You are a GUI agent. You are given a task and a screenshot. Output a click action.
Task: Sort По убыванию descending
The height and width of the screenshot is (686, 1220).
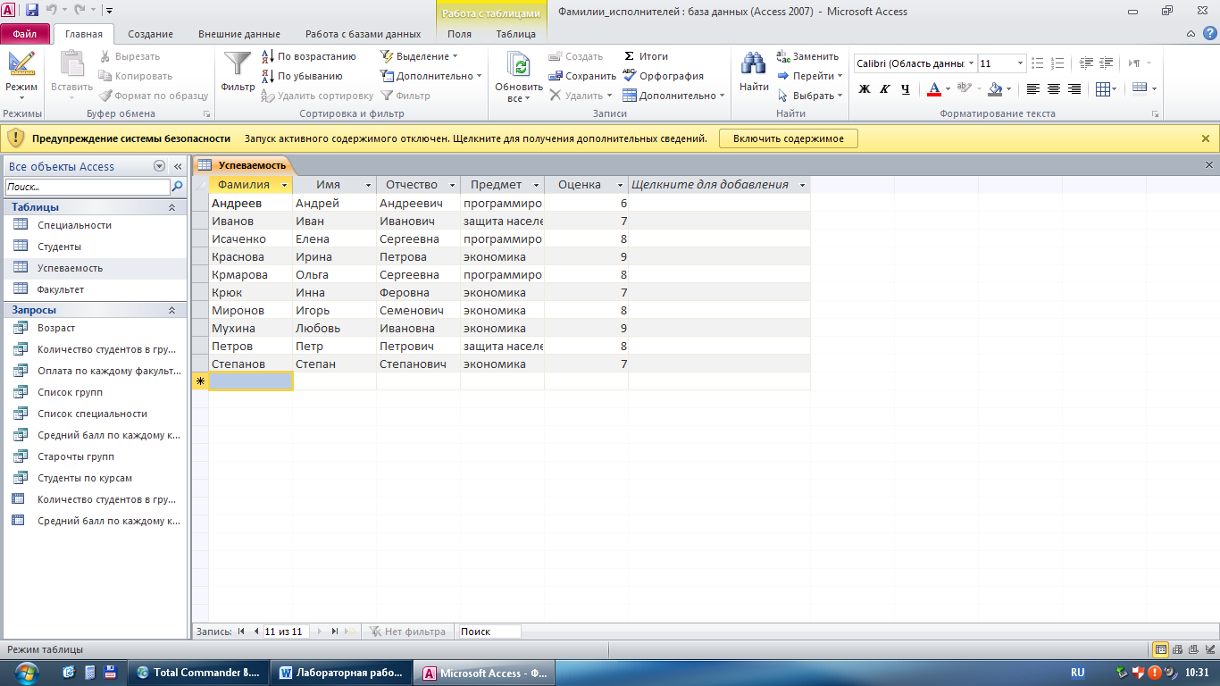coord(302,76)
